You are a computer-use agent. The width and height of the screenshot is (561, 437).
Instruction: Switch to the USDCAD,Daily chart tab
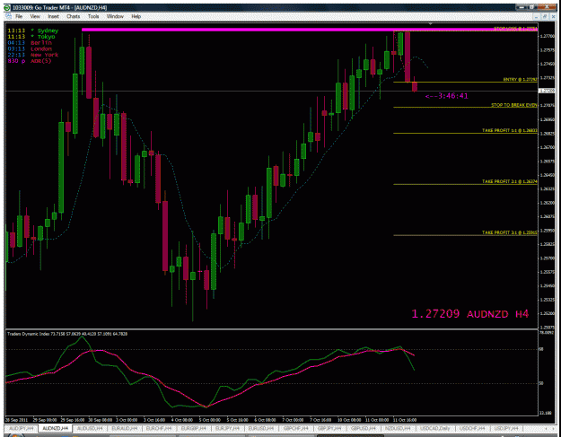click(x=435, y=428)
